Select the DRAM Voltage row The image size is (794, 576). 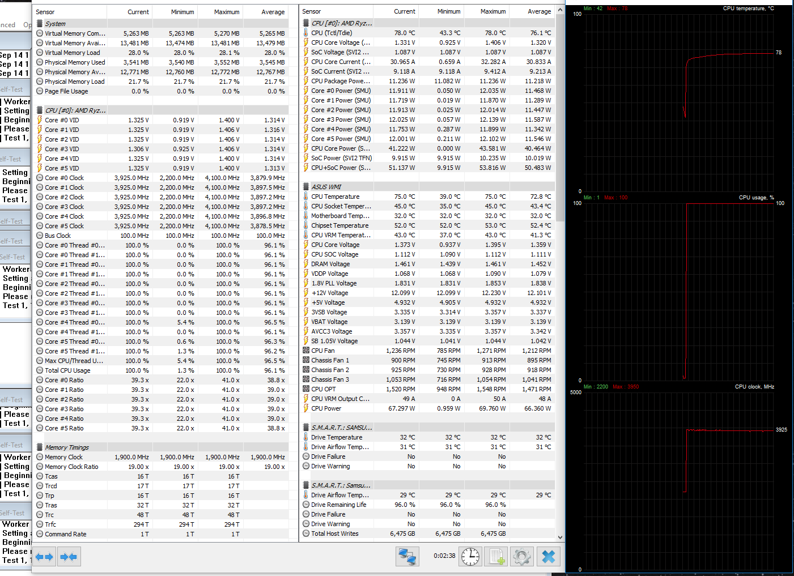pos(427,264)
